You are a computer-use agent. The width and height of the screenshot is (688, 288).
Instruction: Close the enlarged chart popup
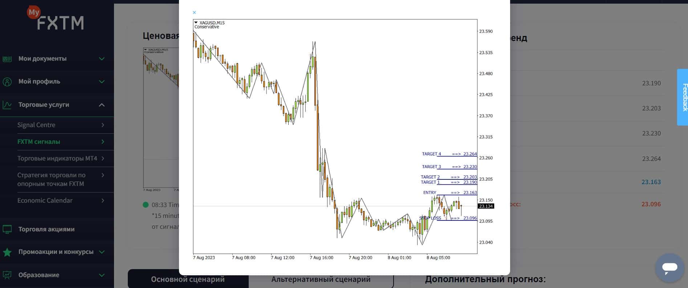(x=194, y=12)
